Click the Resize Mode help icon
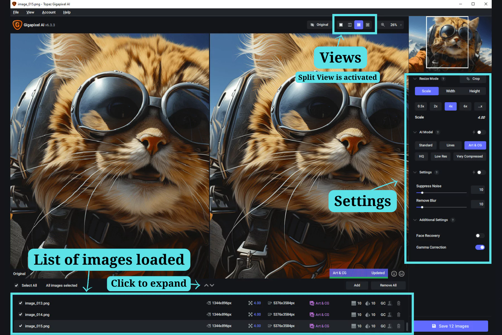 (x=443, y=79)
